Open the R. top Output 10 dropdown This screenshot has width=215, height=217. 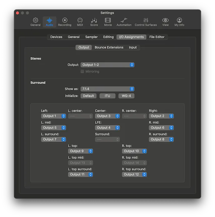[x=134, y=151]
